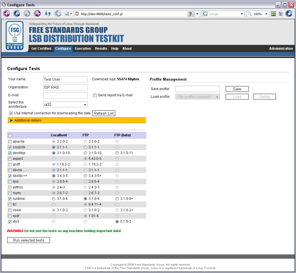Click the Download size 55474 Kbytes text
The width and height of the screenshot is (296, 273).
(x=115, y=79)
